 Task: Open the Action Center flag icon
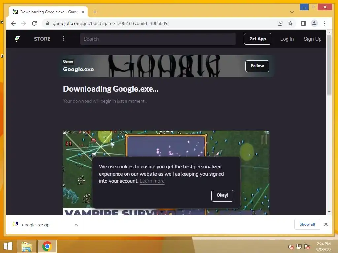(x=307, y=247)
